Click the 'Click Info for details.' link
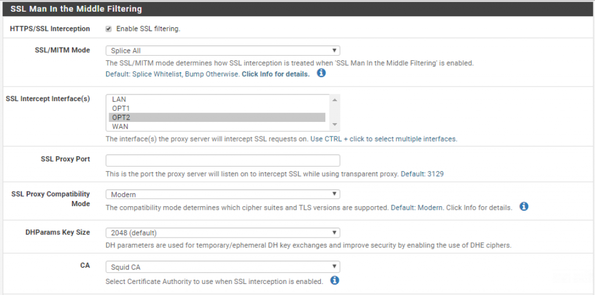The width and height of the screenshot is (595, 295). coord(275,74)
